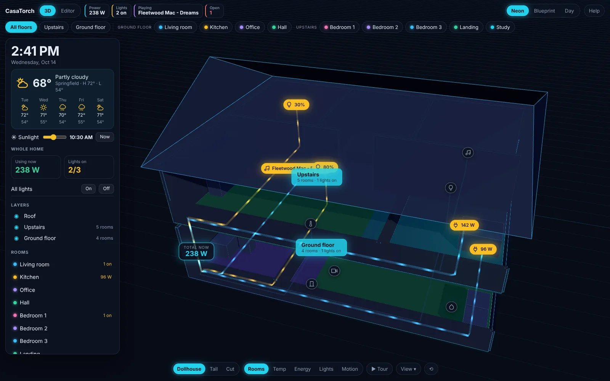
Task: Toggle the Upstairs layer visibility
Action: (16, 227)
